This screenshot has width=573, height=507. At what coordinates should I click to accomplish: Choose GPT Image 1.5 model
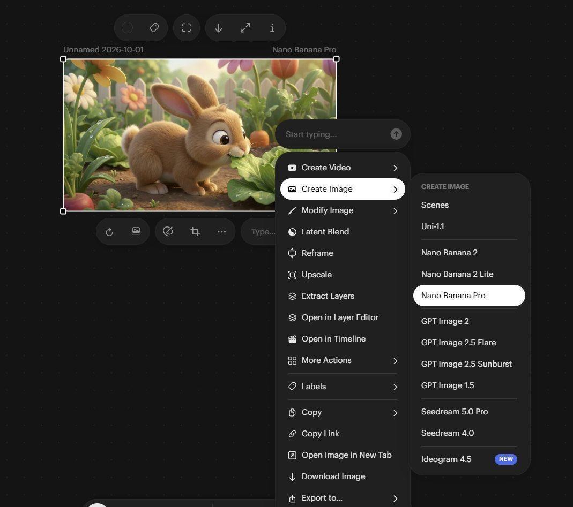[x=469, y=385]
